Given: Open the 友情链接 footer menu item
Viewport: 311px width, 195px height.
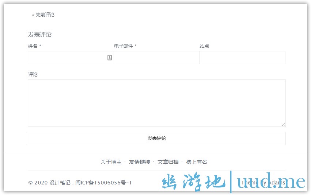Looking at the screenshot, I should [x=139, y=162].
